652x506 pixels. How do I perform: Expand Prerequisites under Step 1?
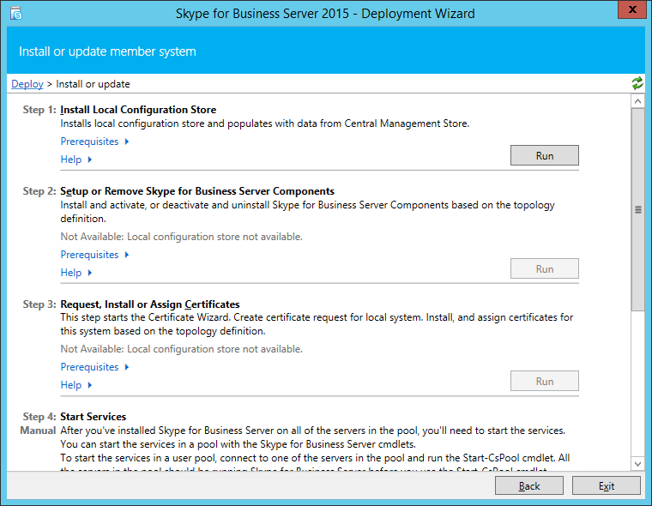(95, 142)
